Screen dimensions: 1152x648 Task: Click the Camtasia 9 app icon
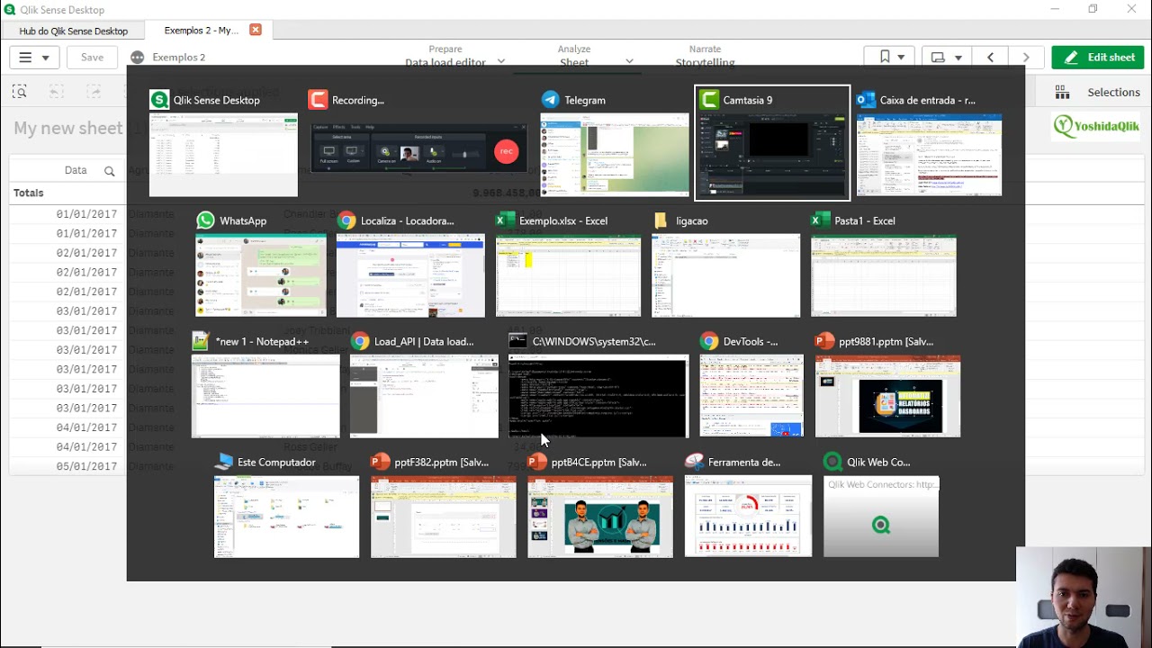click(709, 100)
